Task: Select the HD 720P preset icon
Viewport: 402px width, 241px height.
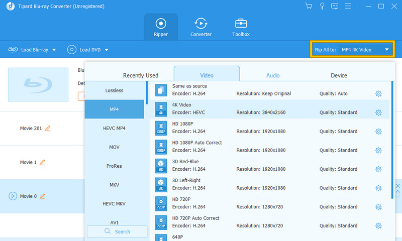Action: (161, 203)
